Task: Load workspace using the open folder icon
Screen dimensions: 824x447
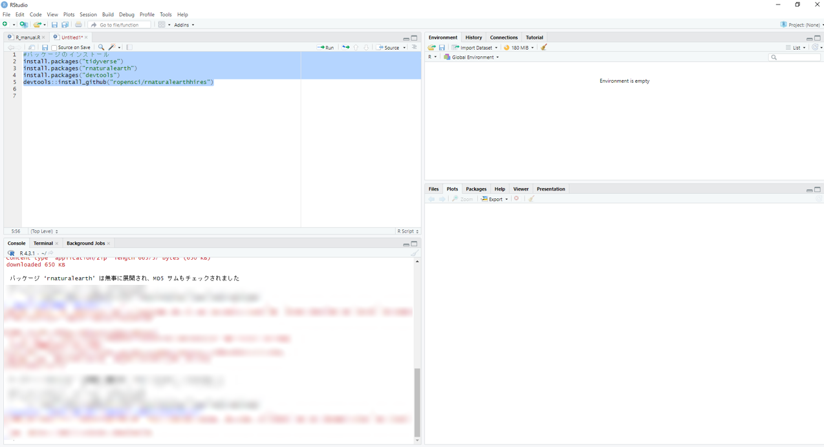Action: 431,48
